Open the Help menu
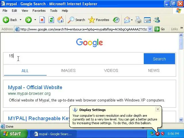The height and width of the screenshot is (138, 184). [x=65, y=11]
